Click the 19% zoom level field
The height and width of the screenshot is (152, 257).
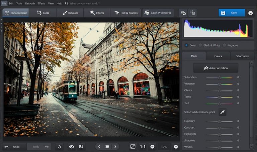coord(164,147)
